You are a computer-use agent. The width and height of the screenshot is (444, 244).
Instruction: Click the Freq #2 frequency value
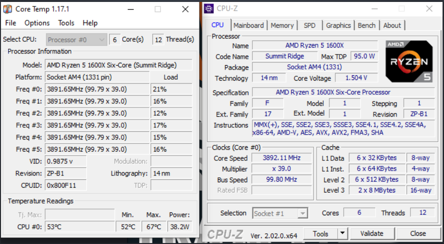coord(97,113)
